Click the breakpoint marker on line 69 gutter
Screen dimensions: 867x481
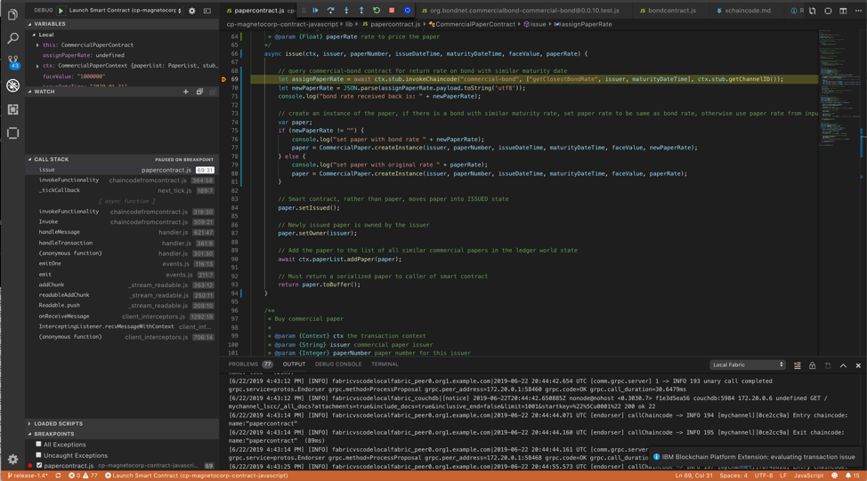click(223, 79)
